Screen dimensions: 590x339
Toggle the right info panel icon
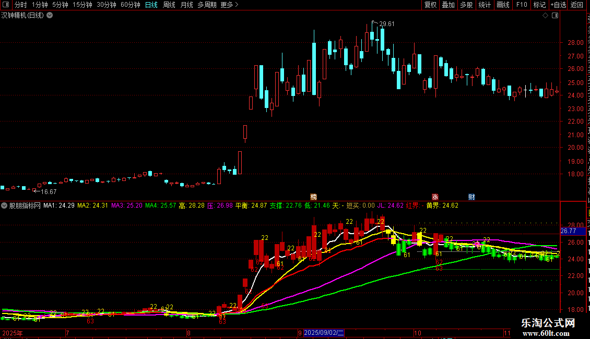tap(555, 16)
